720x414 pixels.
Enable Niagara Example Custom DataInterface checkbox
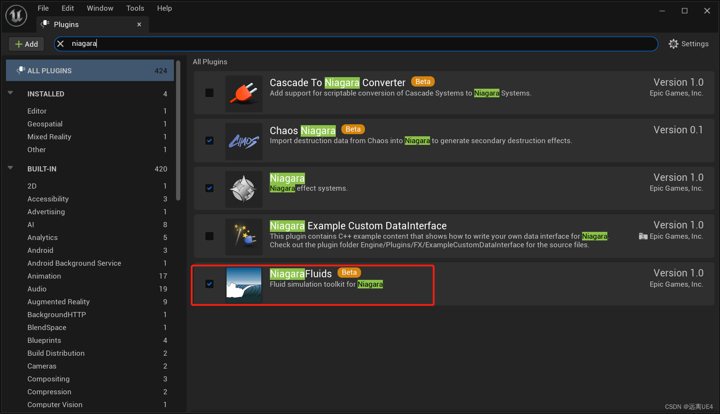pyautogui.click(x=209, y=236)
